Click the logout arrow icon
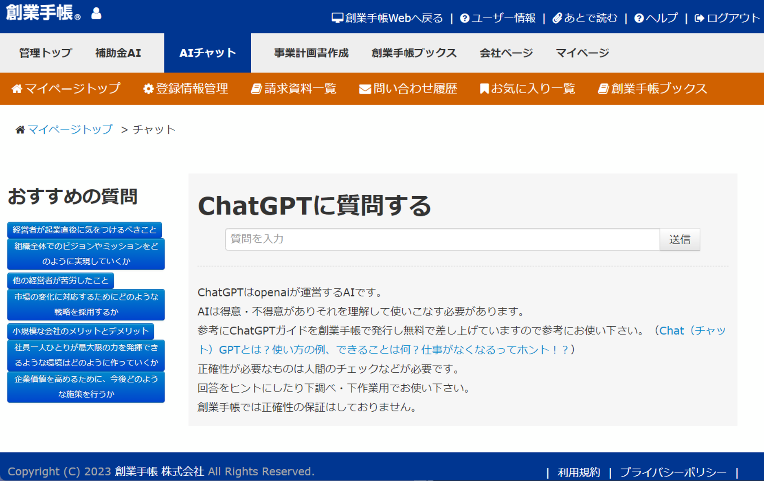764x481 pixels. click(699, 18)
